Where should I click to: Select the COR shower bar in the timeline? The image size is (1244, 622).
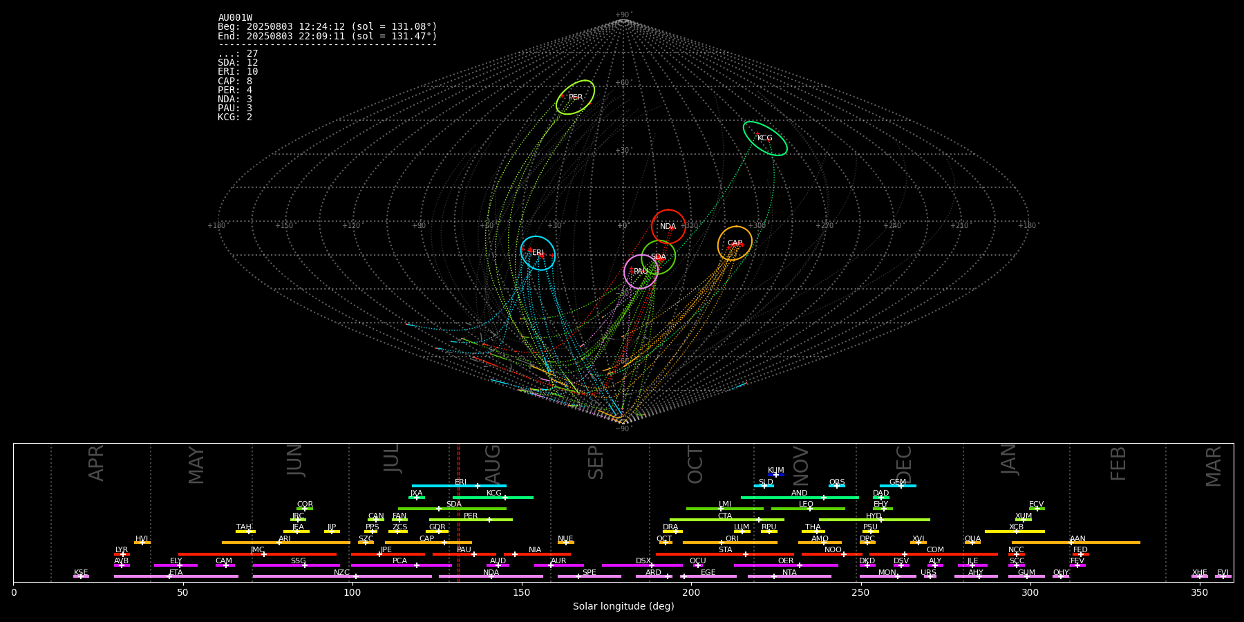[x=305, y=509]
